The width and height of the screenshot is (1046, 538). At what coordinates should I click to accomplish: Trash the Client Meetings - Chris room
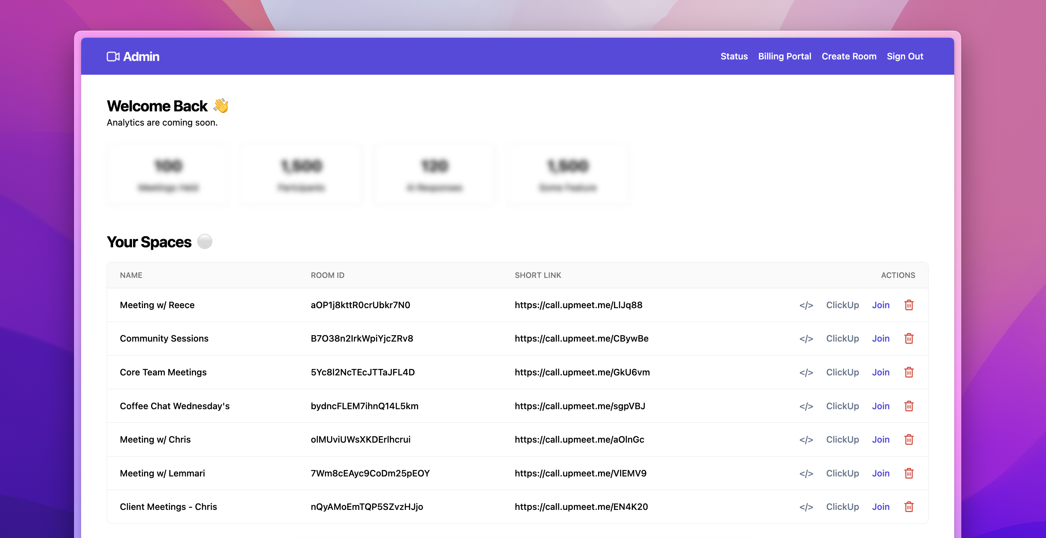click(909, 507)
